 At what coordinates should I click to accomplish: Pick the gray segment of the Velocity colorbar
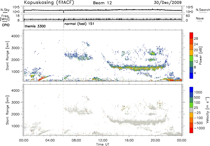[191, 110]
